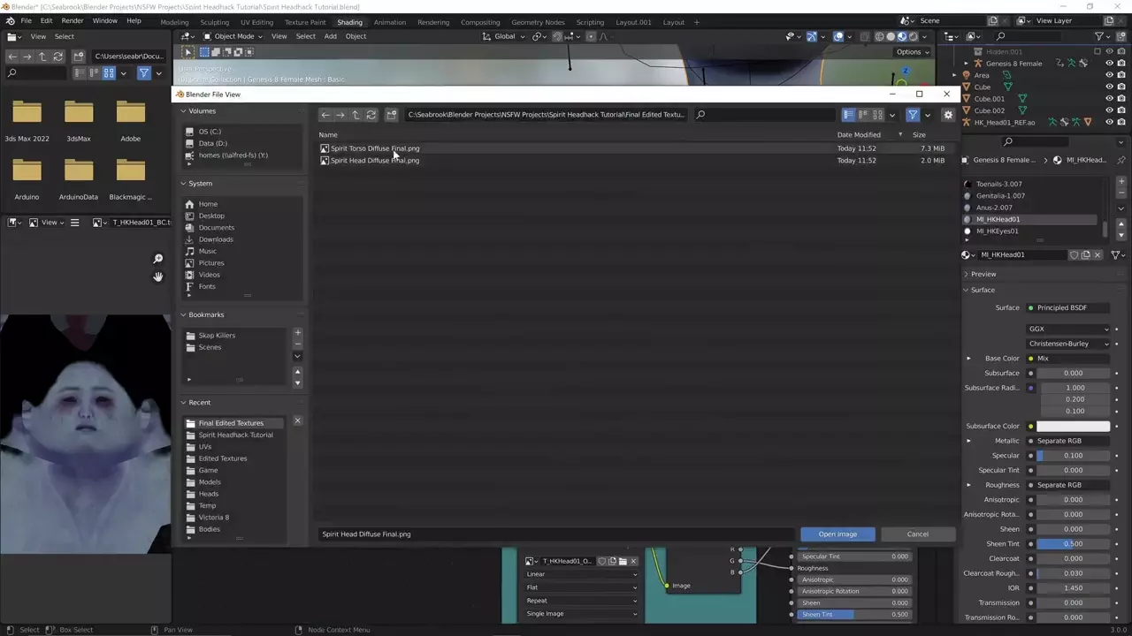Hide the Cube.001 object in viewport
This screenshot has height=636, width=1132.
tap(1109, 99)
